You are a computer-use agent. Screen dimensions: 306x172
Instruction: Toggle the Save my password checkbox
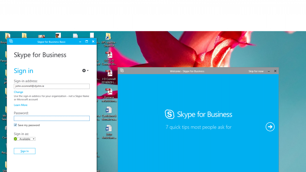pyautogui.click(x=16, y=125)
